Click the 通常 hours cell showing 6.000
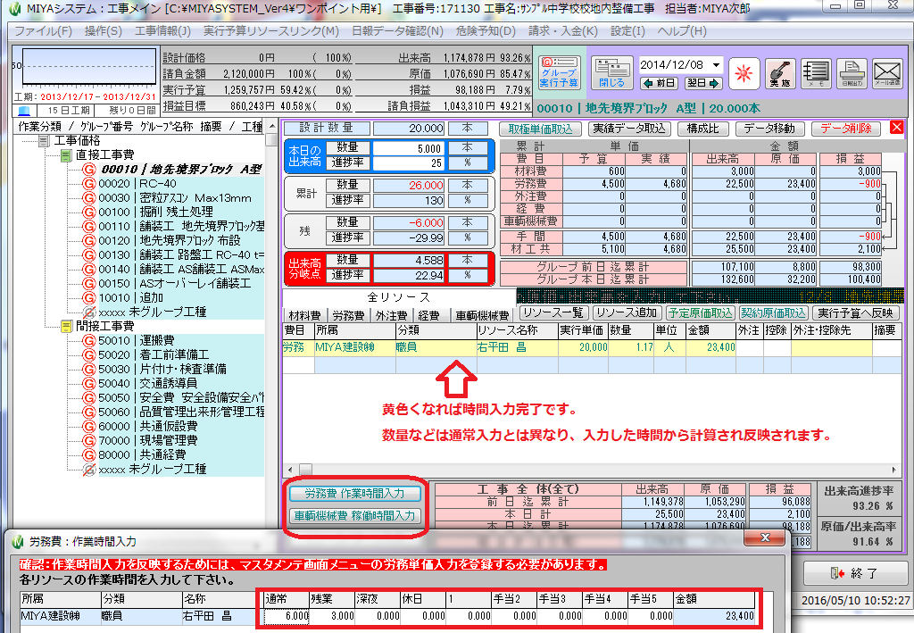The image size is (914, 633). point(287,616)
